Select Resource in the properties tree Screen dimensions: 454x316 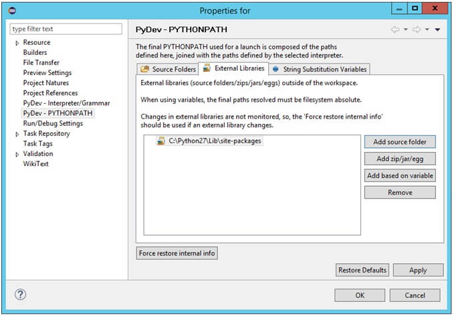[37, 42]
